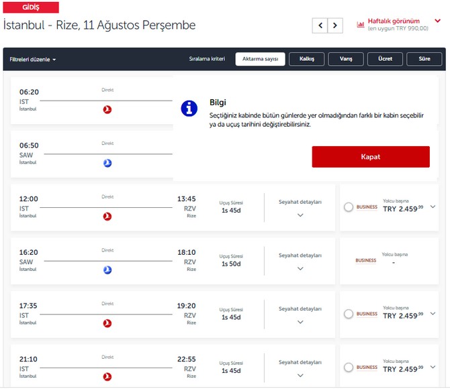Select Business fare for the 17:35 flight
This screenshot has height=389, width=450.
pyautogui.click(x=349, y=314)
